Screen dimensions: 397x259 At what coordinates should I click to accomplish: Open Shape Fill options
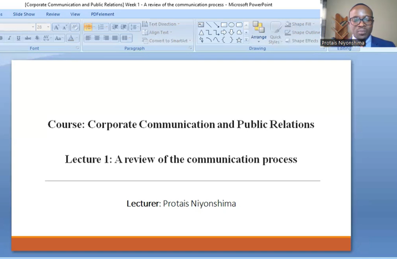pos(300,24)
